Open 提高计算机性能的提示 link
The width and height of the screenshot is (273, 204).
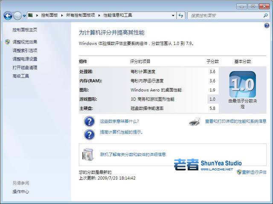(121, 132)
